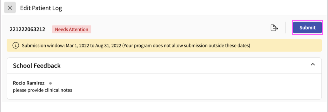Image resolution: width=328 pixels, height=112 pixels.
Task: Click the 'please provide clinical notes' comment
Action: [43, 90]
